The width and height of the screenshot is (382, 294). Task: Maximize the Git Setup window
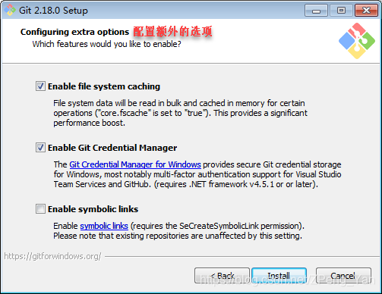pyautogui.click(x=341, y=11)
